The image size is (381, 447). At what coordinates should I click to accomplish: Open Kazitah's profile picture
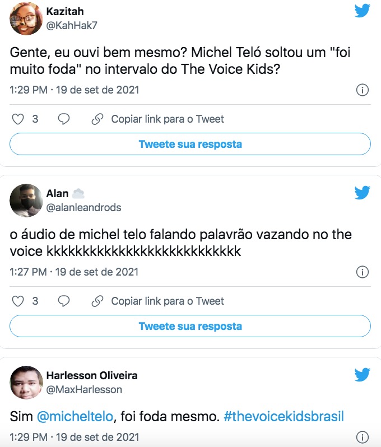26,18
